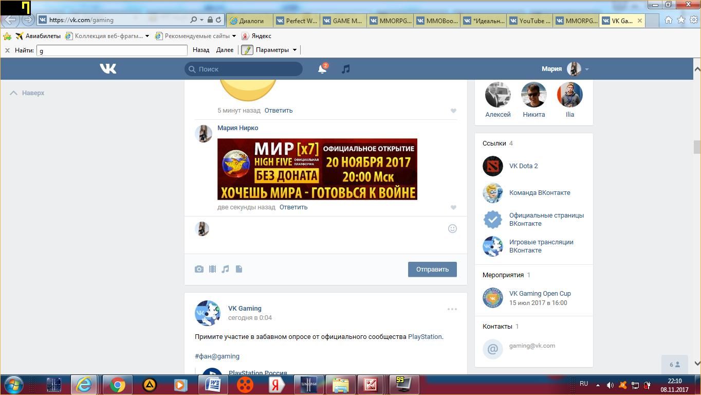Switch to GAME M... browser tab
Screen dimensions: 701x395
pyautogui.click(x=343, y=21)
